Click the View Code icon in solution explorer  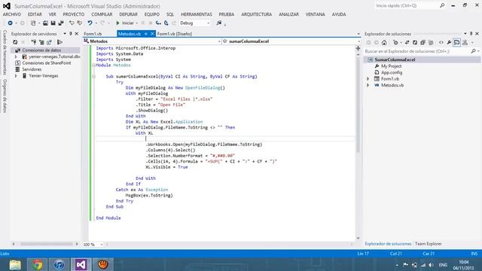click(x=441, y=43)
